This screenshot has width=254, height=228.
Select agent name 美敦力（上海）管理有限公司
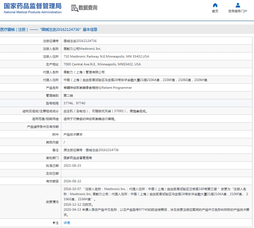[x=84, y=72]
